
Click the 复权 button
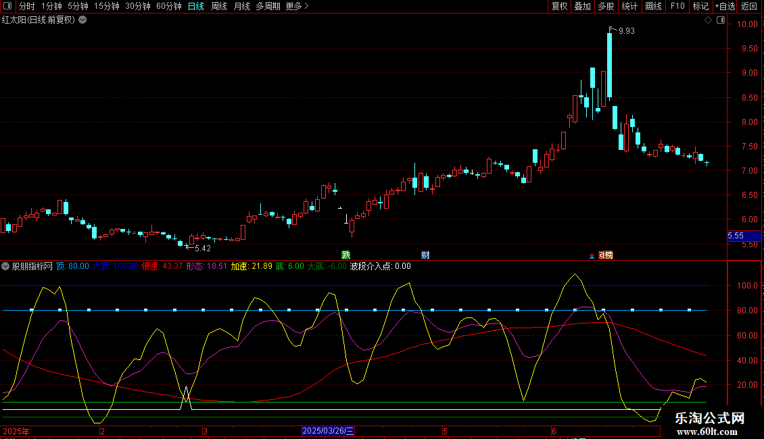tap(559, 6)
